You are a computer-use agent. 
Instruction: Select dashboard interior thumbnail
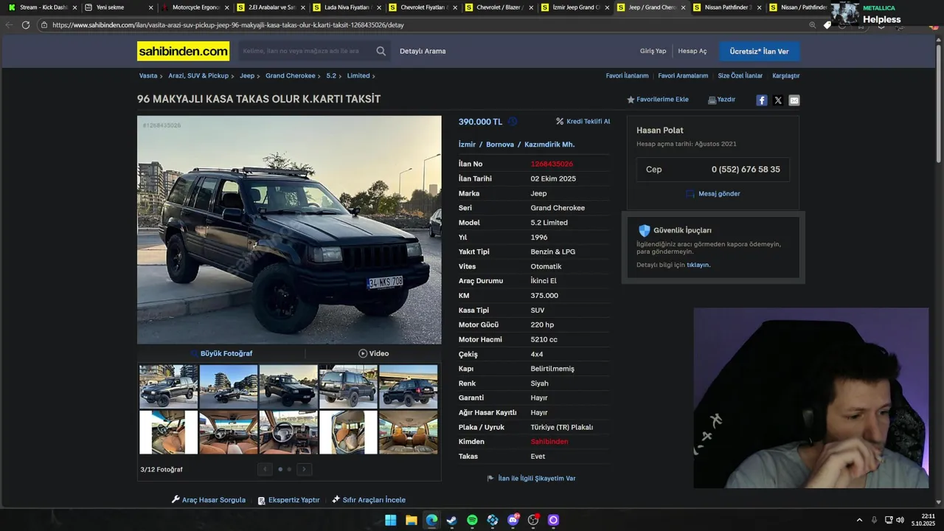point(229,432)
